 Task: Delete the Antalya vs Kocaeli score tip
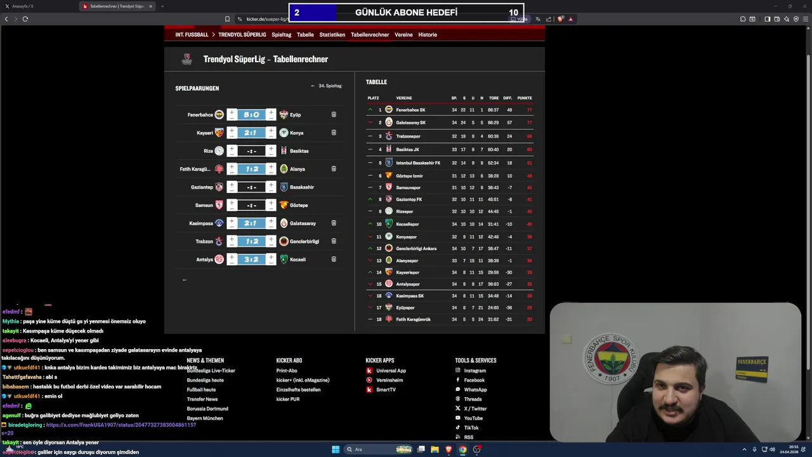334,259
